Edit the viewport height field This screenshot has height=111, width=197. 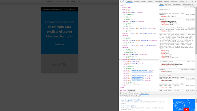pos(62,1)
